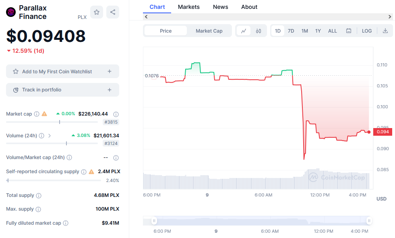
Task: Select 1D time range
Action: coord(277,31)
